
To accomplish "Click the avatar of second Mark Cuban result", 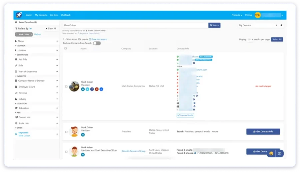I will [x=74, y=131].
